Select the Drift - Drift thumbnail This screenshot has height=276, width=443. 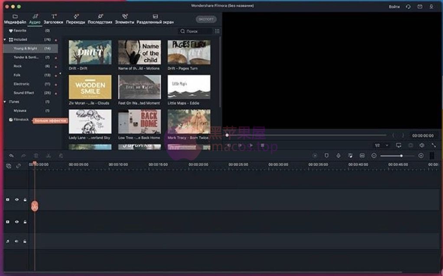(90, 52)
